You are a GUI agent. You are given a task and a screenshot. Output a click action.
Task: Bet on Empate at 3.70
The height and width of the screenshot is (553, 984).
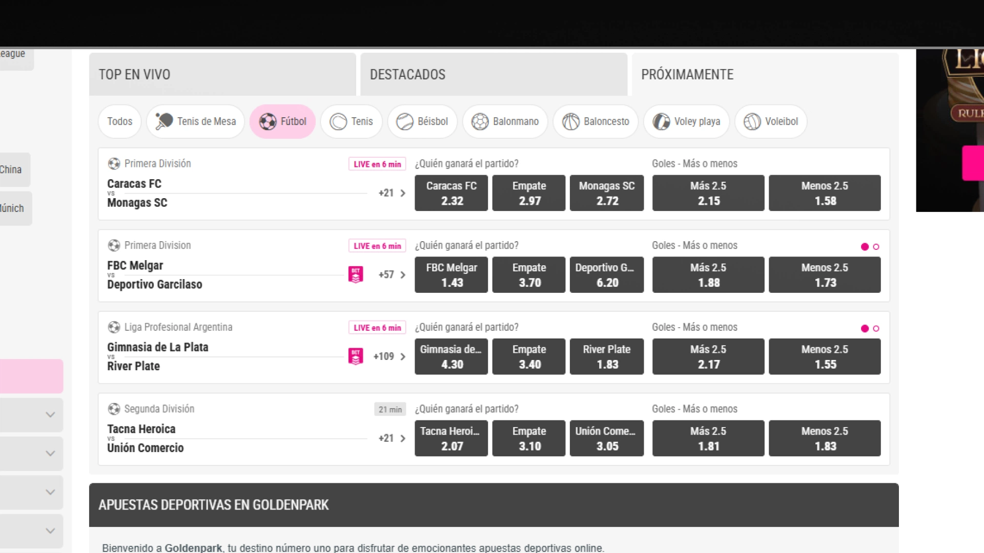click(529, 275)
